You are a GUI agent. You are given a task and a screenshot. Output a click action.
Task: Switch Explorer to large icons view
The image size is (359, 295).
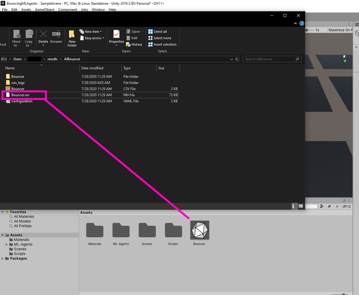click(301, 206)
